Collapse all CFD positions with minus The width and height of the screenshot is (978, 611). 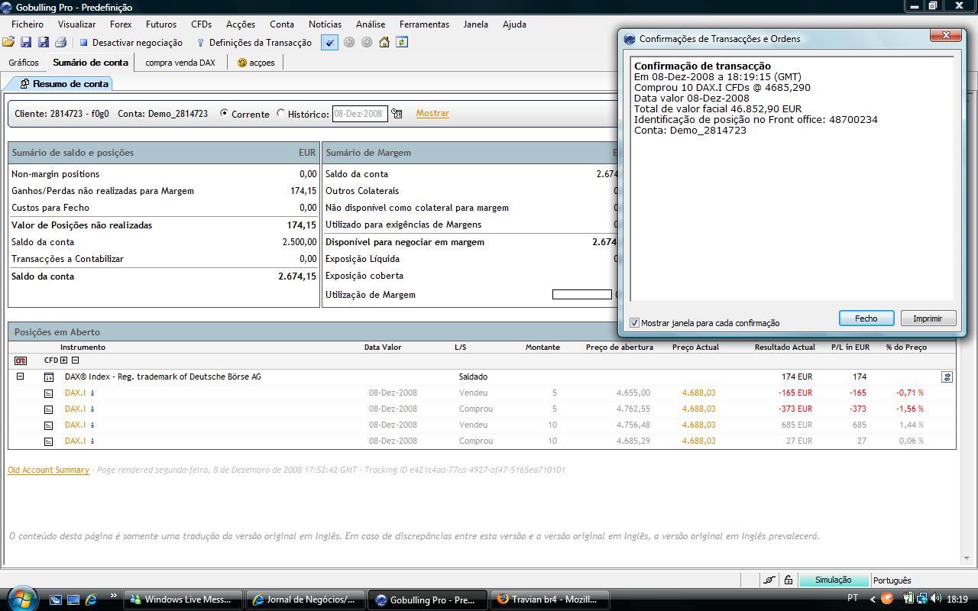pos(75,360)
